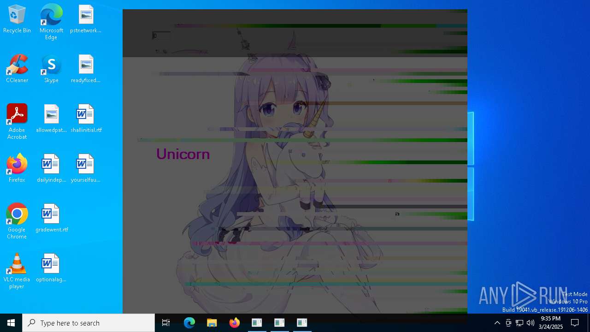Select the dailyindep Word document icon

51,169
